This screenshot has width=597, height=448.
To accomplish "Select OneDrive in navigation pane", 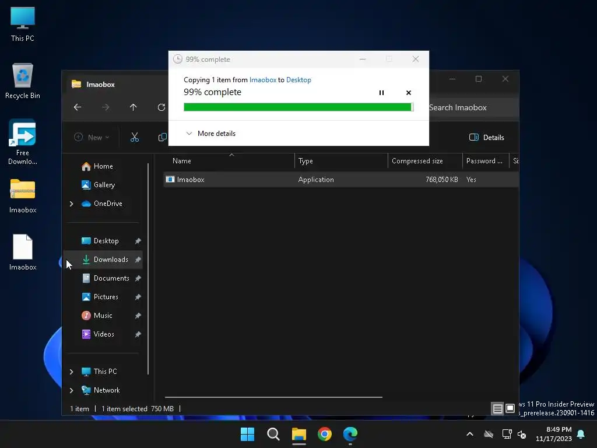I will (102, 204).
